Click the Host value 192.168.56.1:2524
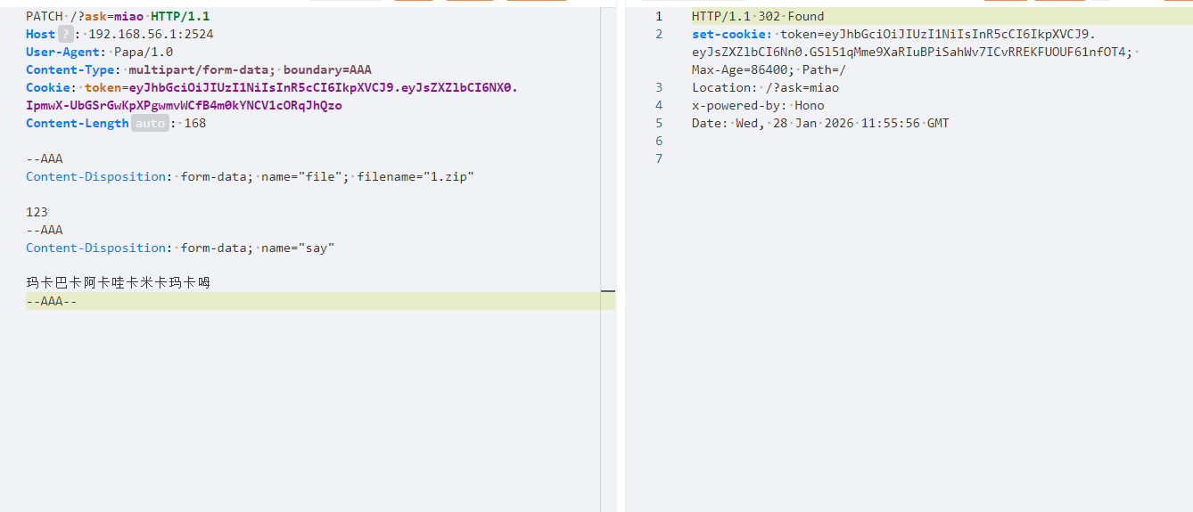 151,35
